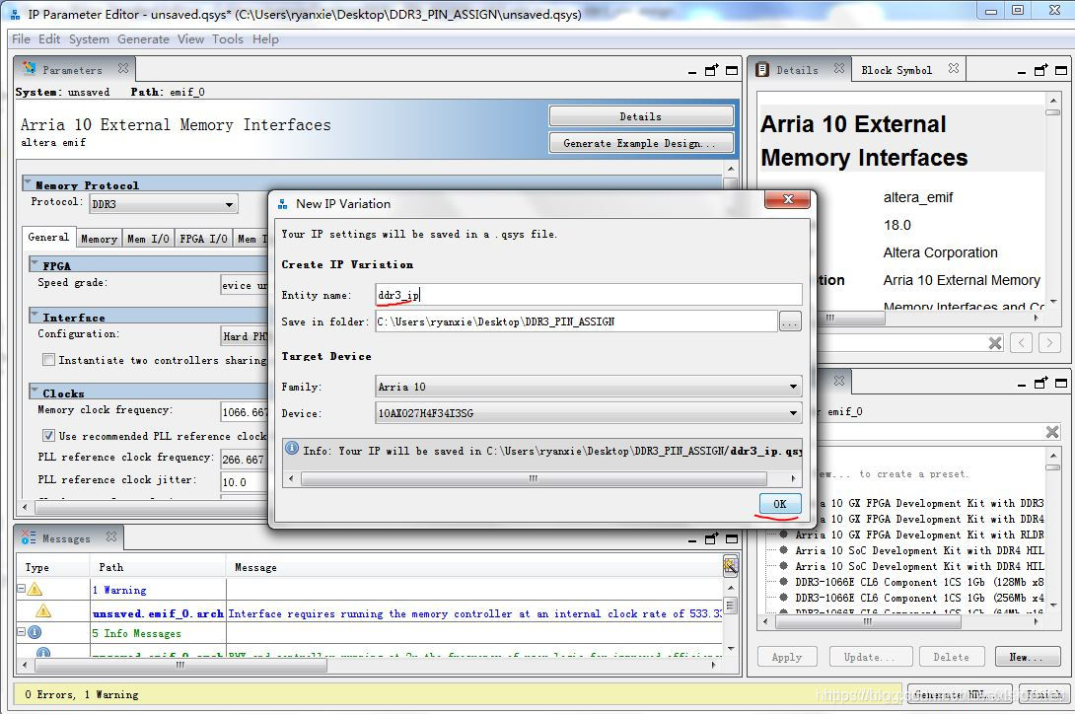Uncheck 'Use recommended PLL reference clock' checkbox
Screen dimensions: 1075x714
[x=48, y=435]
